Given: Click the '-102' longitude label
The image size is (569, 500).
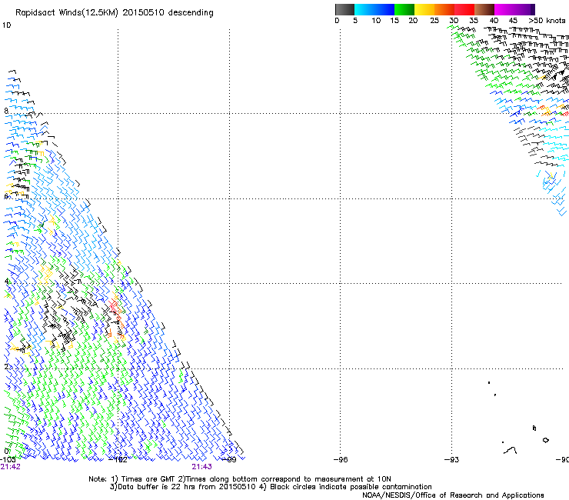Looking at the screenshot, I should [x=118, y=460].
